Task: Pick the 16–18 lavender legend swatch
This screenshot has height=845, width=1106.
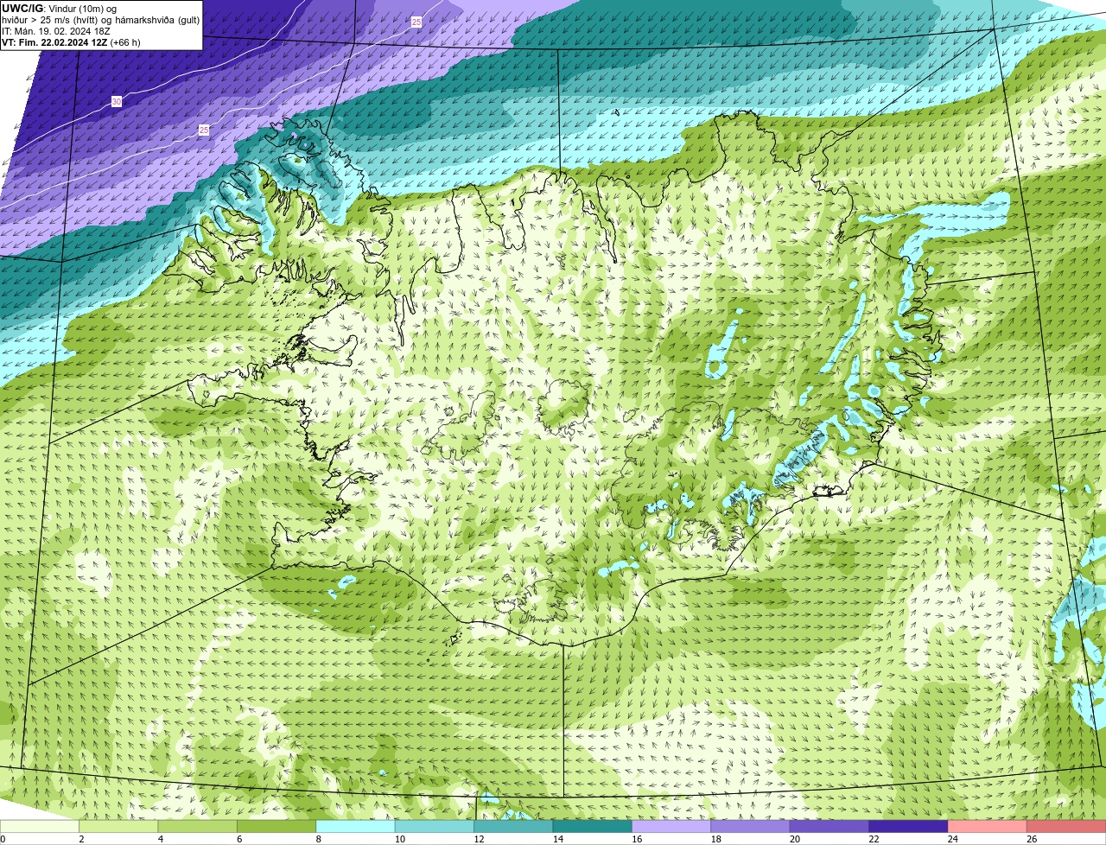Action: [671, 826]
